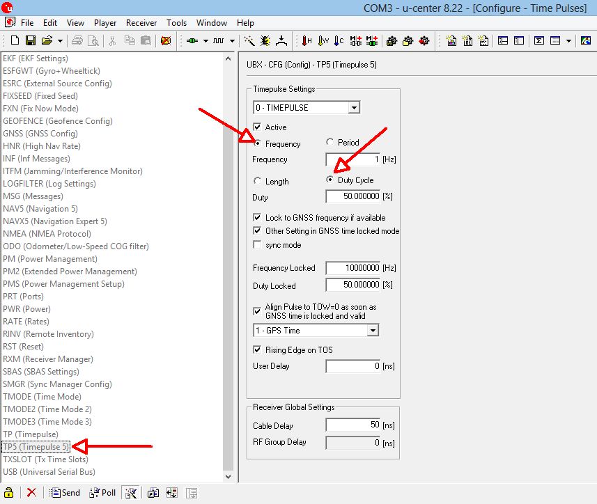Click the Cut scissors icon
This screenshot has height=504, width=597.
112,40
